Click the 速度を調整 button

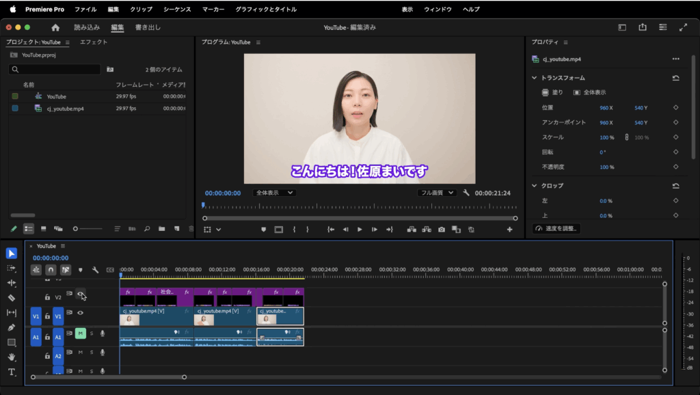pyautogui.click(x=556, y=228)
